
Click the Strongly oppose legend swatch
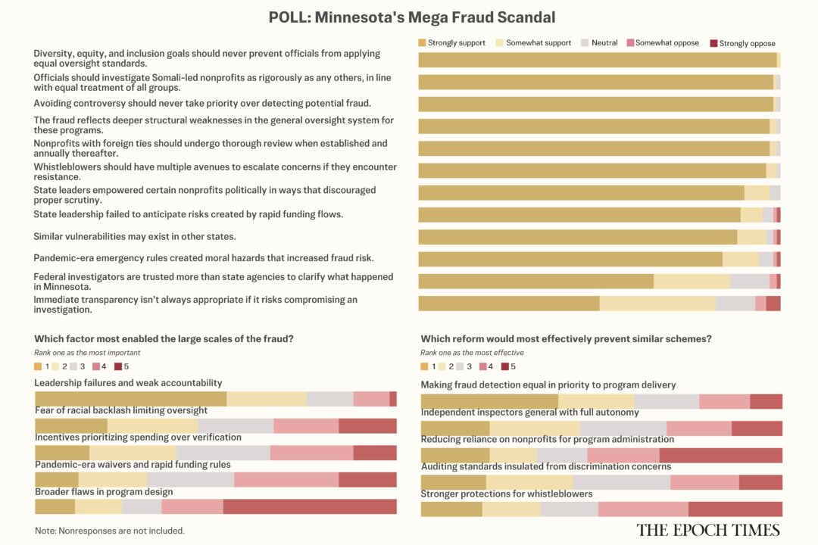pos(713,43)
